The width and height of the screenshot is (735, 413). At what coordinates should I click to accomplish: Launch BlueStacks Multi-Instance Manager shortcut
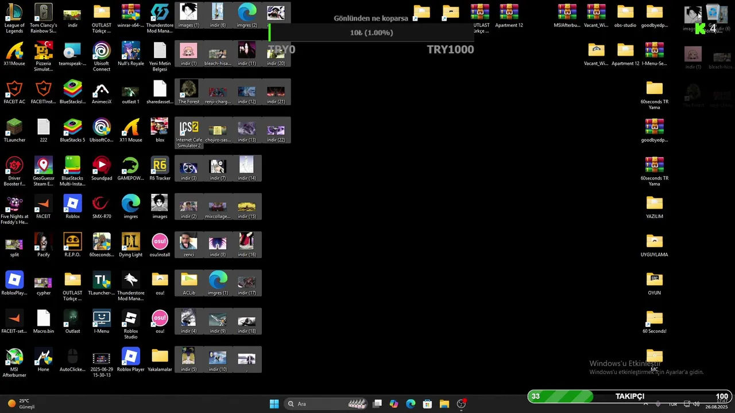pyautogui.click(x=72, y=171)
